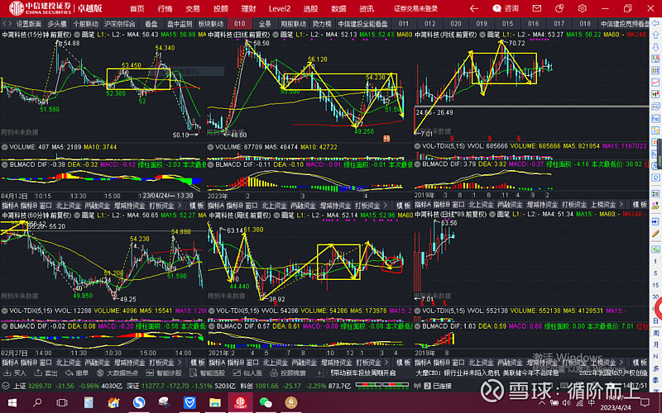Open the VOLUME indicator dropdown in the 15分钟 chart

(x=4, y=147)
